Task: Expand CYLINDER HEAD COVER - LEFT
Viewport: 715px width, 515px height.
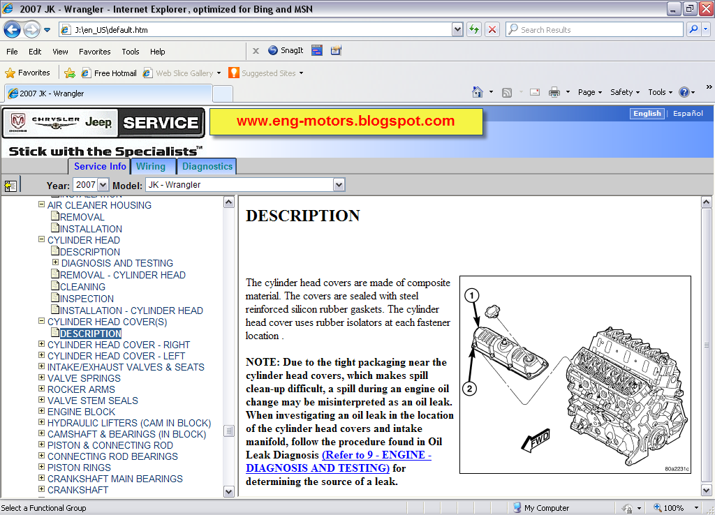Action: coord(41,355)
